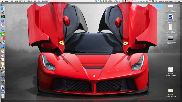The image size is (182, 102).
Task: Open the 檔案 (File) menu
Action: pyautogui.click(x=12, y=1)
